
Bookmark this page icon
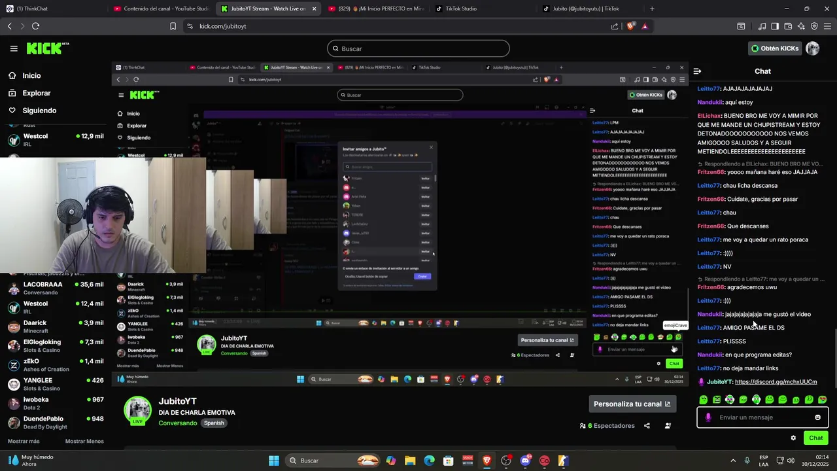[x=173, y=26]
